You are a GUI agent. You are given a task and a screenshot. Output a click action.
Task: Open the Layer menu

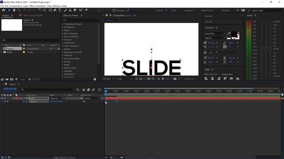(x=26, y=6)
